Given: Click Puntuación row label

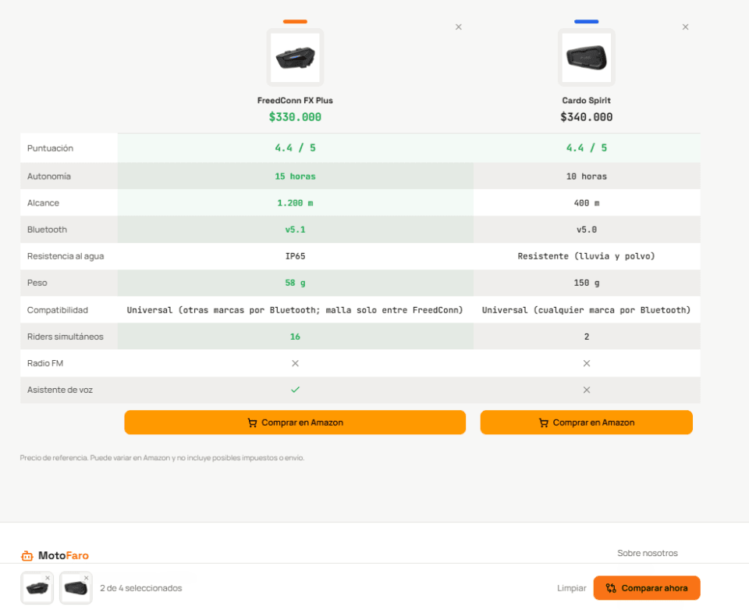Looking at the screenshot, I should (x=50, y=148).
